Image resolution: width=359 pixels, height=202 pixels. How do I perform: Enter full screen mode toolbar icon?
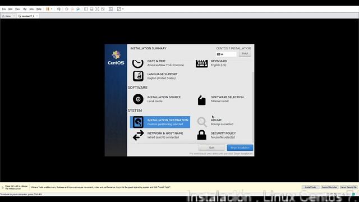97,9
